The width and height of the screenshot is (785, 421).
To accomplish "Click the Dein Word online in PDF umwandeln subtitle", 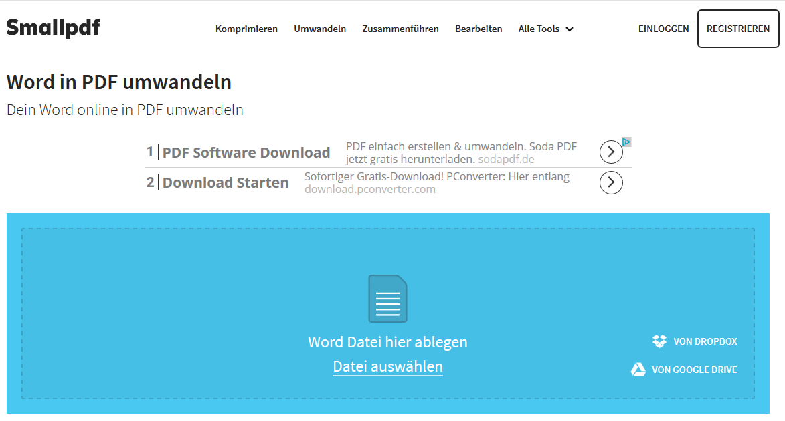I will [x=125, y=110].
